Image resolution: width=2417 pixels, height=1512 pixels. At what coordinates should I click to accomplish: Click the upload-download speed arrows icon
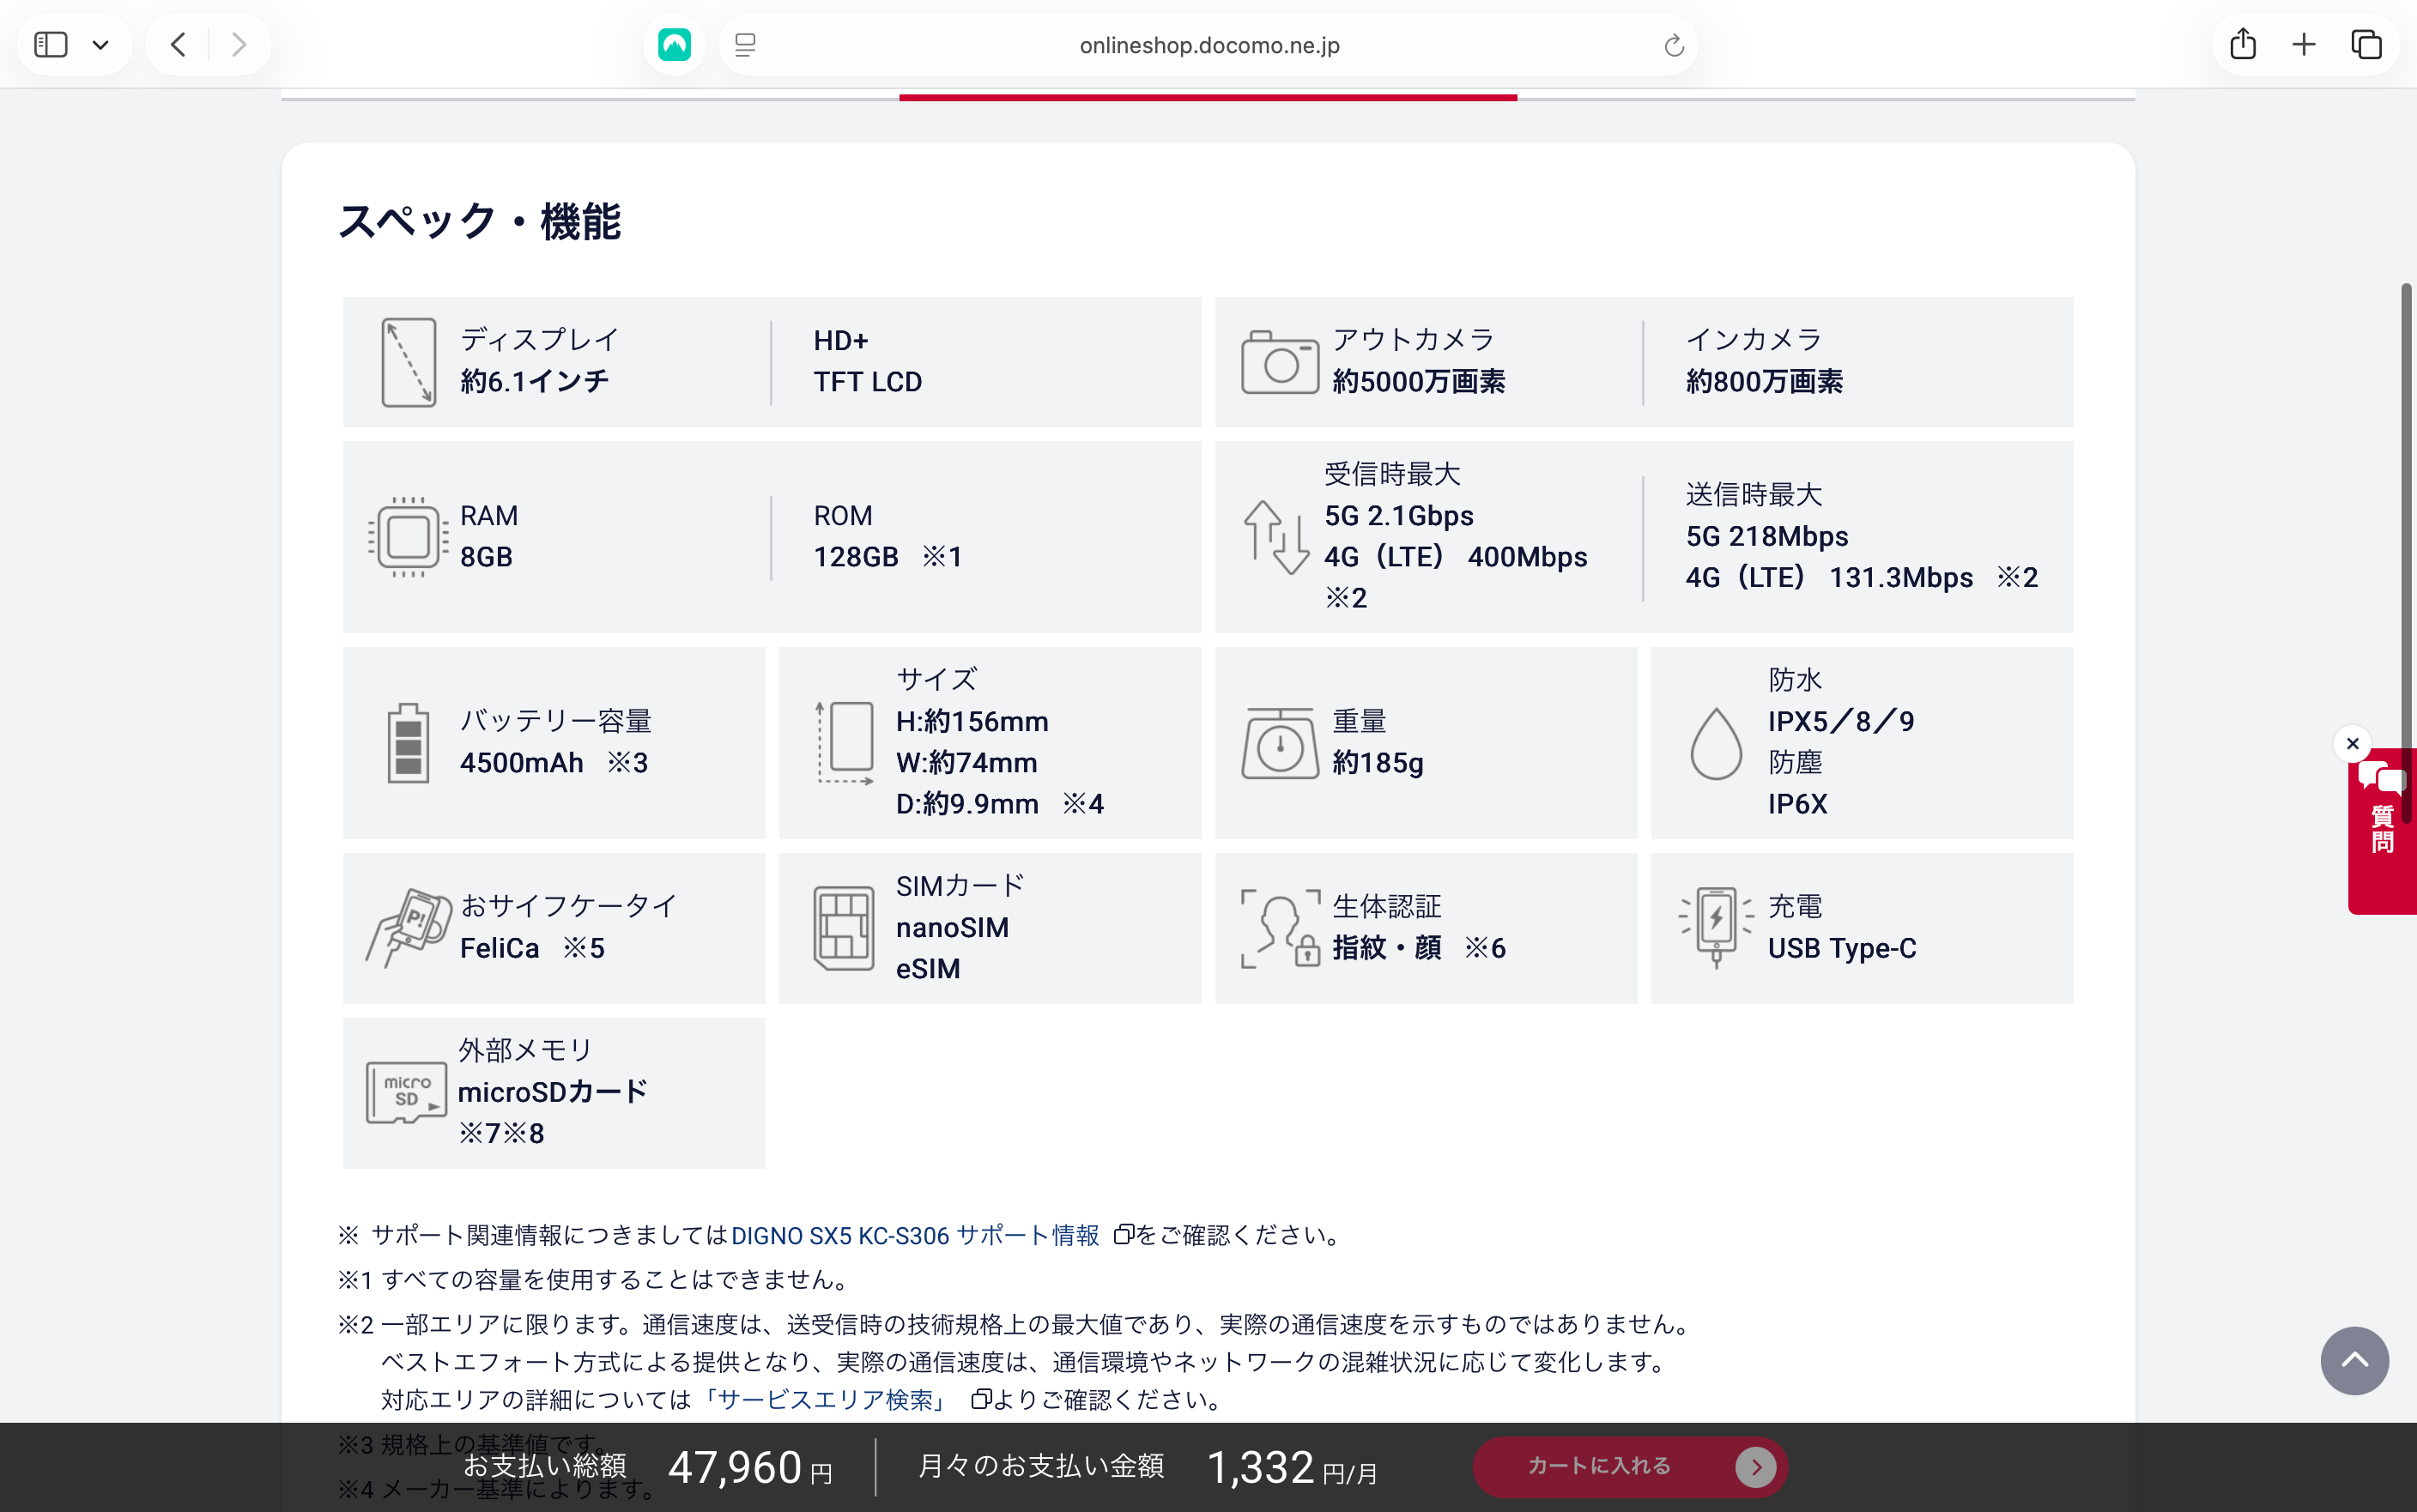1276,537
